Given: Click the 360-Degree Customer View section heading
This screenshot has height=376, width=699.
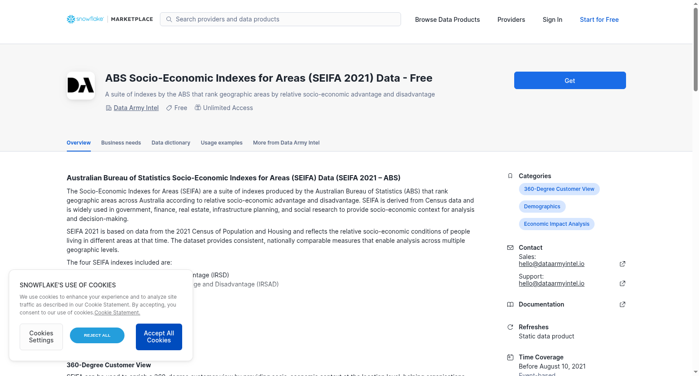Looking at the screenshot, I should (x=109, y=365).
